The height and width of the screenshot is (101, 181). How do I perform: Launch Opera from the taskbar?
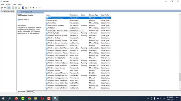[x=42, y=98]
